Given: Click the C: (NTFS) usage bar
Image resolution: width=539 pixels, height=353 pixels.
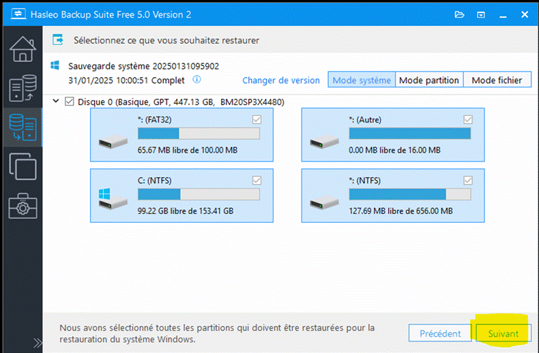Looking at the screenshot, I should (199, 194).
